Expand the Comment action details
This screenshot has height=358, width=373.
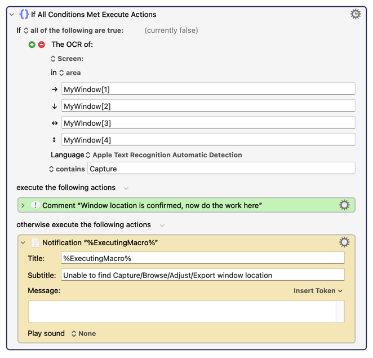(23, 205)
